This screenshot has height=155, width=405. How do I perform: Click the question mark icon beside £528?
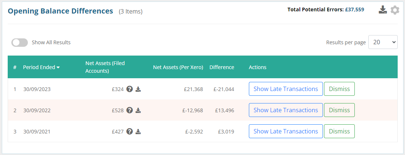point(129,110)
